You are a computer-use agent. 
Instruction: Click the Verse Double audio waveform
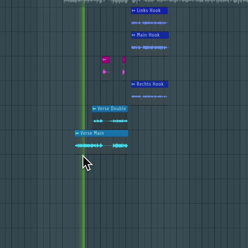(x=110, y=121)
